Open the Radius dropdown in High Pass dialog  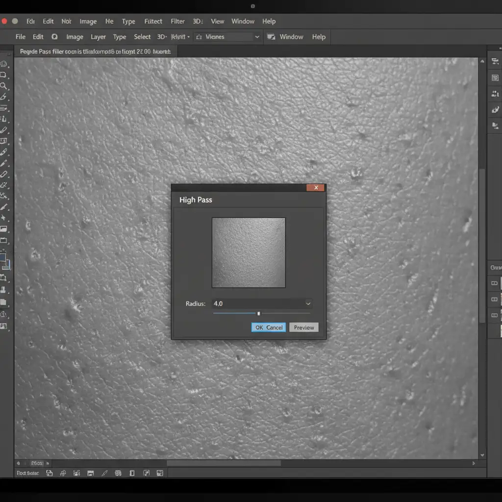[x=308, y=303]
